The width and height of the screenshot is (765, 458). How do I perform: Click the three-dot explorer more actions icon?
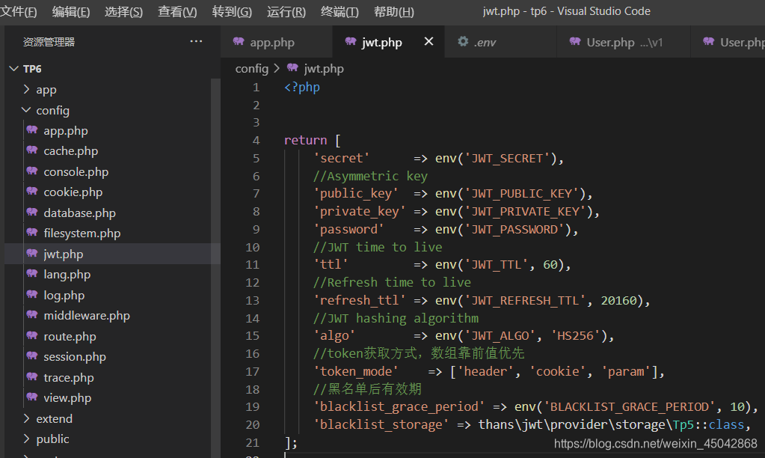coord(196,42)
